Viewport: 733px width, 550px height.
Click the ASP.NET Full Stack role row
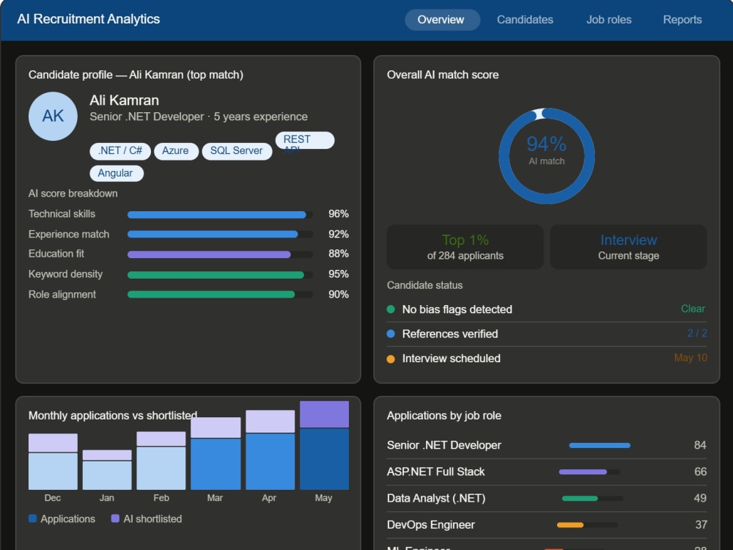tap(547, 472)
